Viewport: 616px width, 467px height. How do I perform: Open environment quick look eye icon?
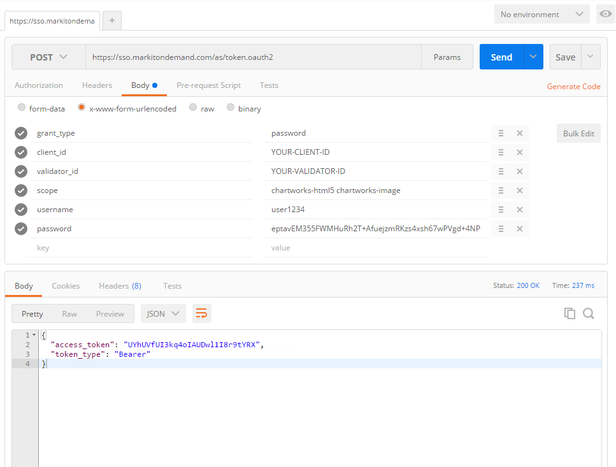605,14
